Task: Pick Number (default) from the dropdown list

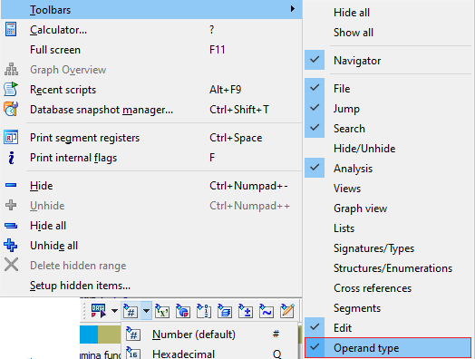Action: click(x=209, y=335)
